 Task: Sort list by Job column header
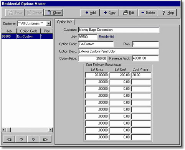[9, 31]
